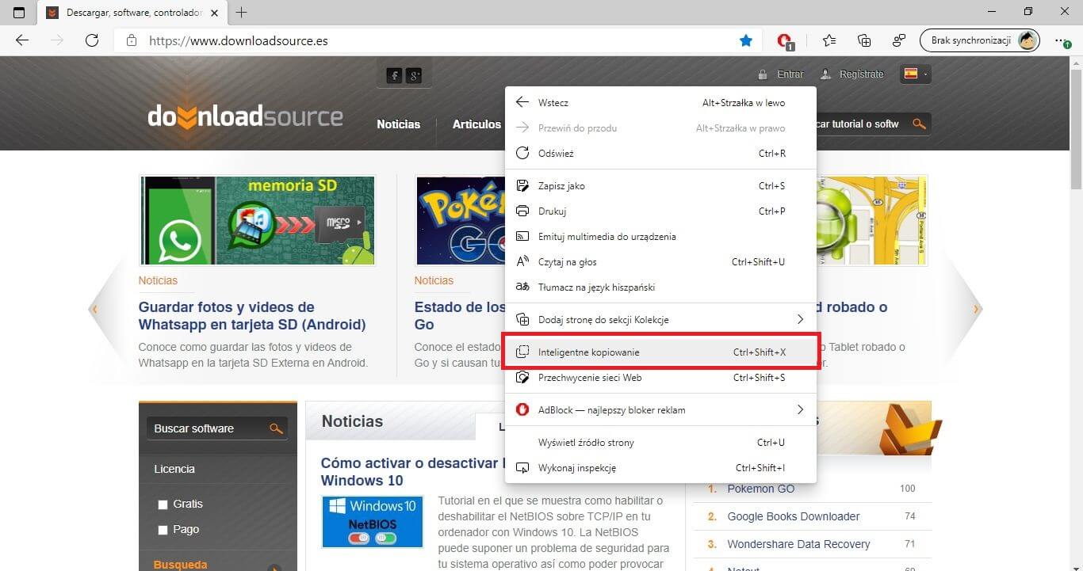Click the Busqueda sidebar heading

(180, 565)
